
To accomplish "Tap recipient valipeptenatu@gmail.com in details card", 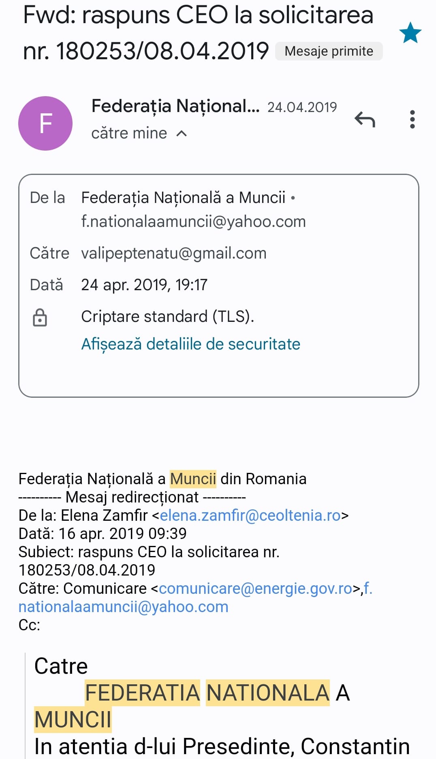I will (x=173, y=253).
